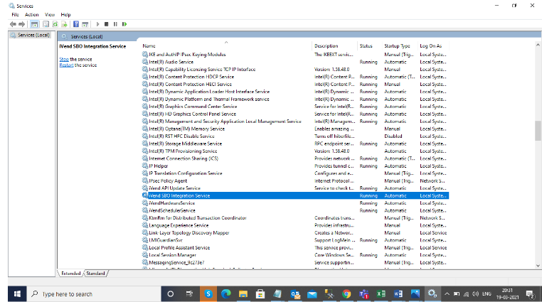Open the Action menu
This screenshot has width=542, height=302.
[32, 14]
